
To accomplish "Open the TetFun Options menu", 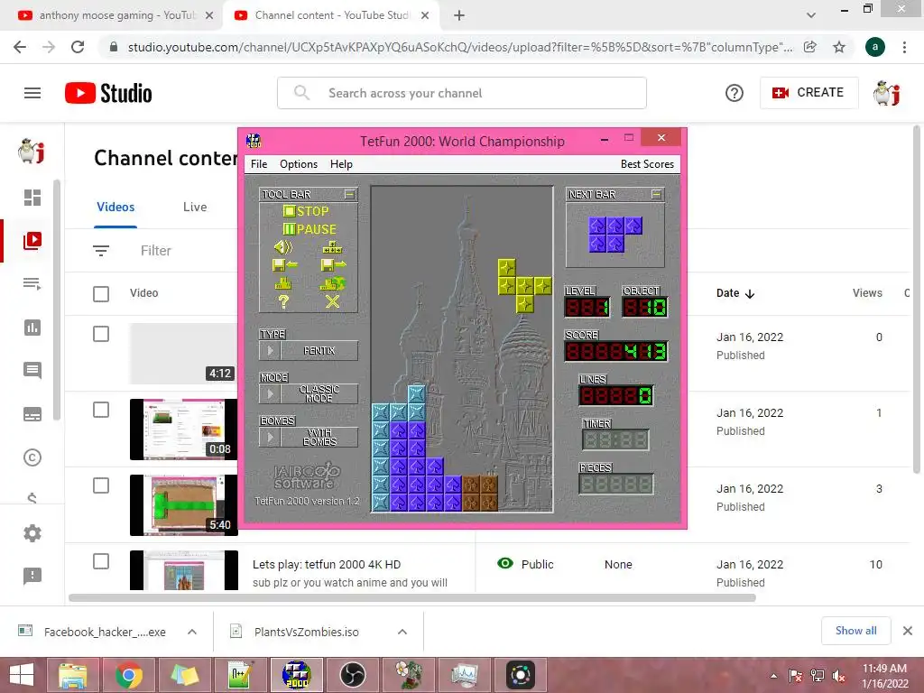I will coord(299,164).
